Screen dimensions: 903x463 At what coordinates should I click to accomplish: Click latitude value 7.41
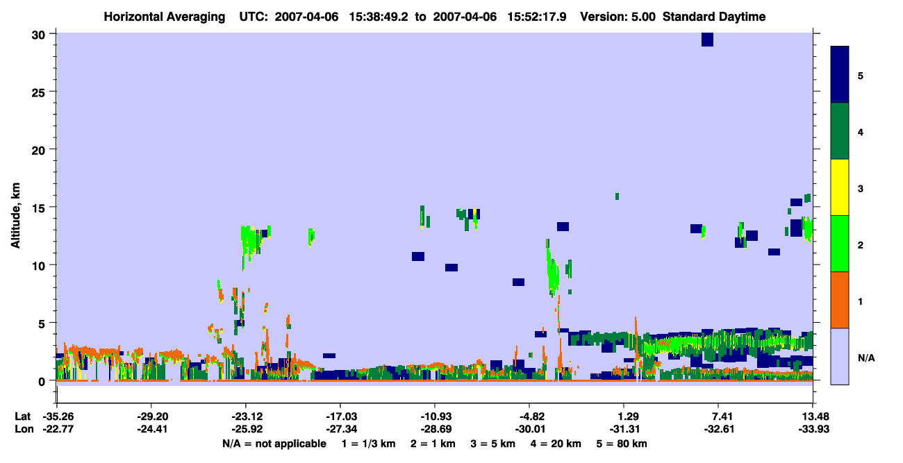coord(718,416)
